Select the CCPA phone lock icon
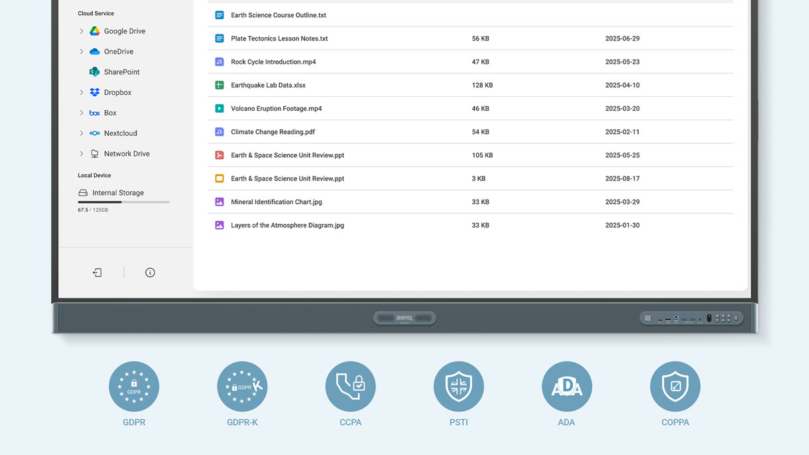 coord(350,386)
